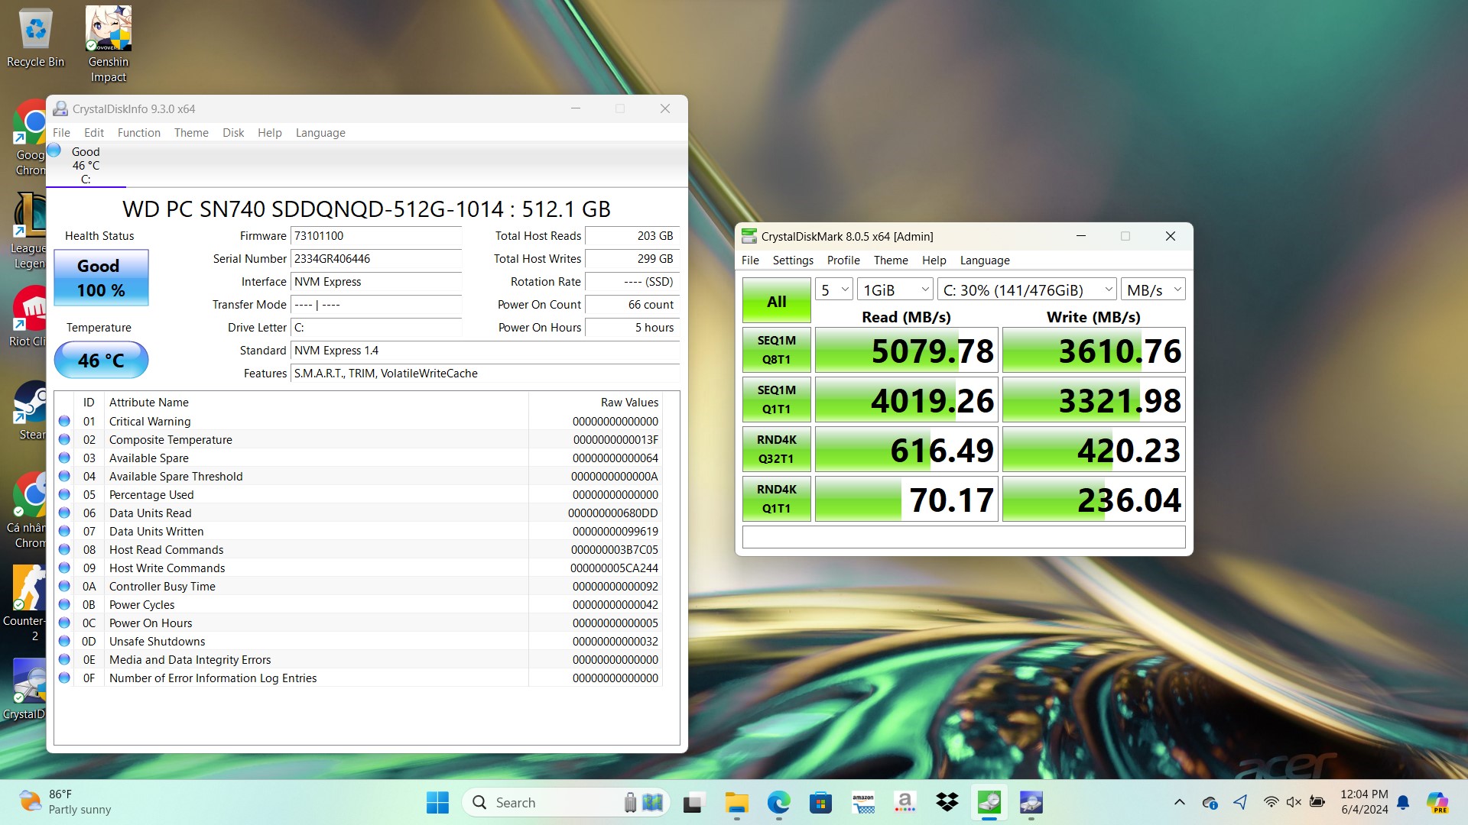Open Settings menu in CrystalDiskMark
1468x825 pixels.
coord(793,260)
